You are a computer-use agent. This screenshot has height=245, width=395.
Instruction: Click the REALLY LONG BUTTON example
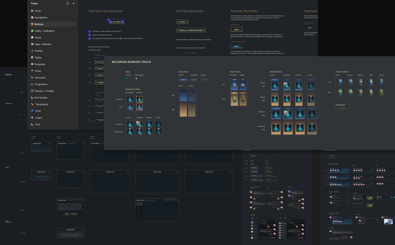191,30
